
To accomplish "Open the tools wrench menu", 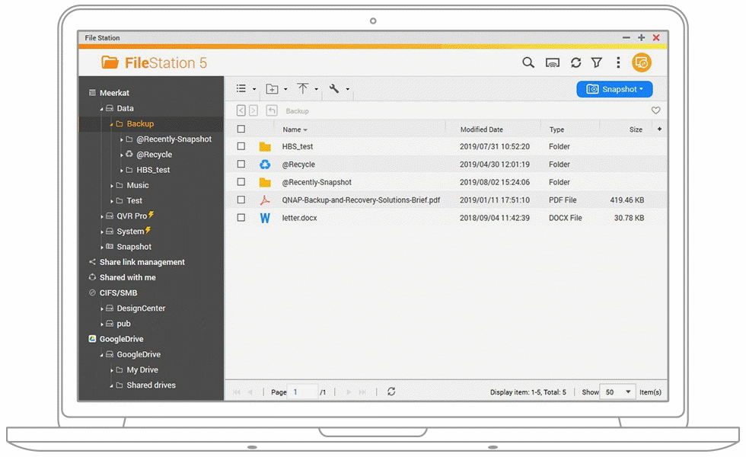I will click(334, 89).
